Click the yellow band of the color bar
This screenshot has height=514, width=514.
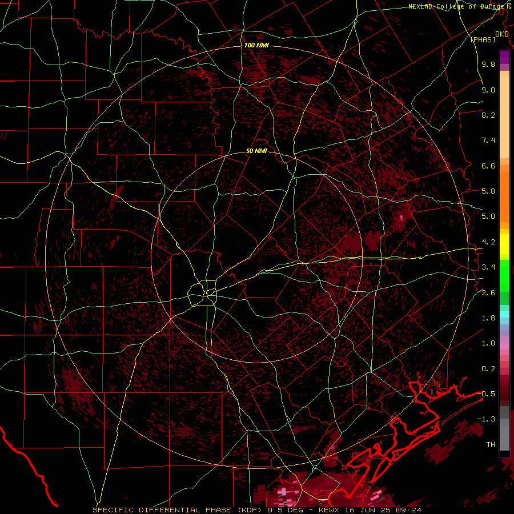[504, 244]
